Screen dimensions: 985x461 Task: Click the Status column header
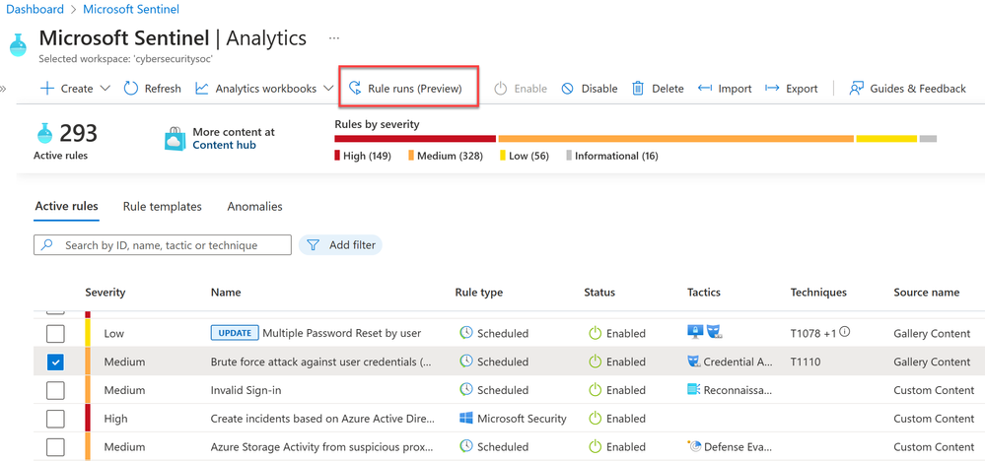tap(599, 293)
